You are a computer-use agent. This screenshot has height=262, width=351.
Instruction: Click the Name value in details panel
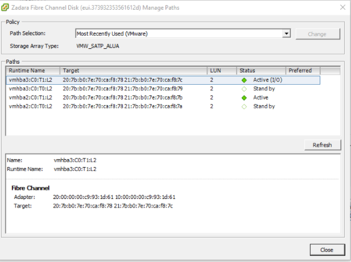tap(75, 160)
